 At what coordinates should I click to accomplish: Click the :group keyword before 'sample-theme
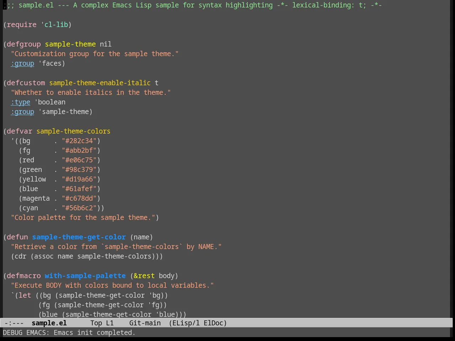pyautogui.click(x=22, y=112)
